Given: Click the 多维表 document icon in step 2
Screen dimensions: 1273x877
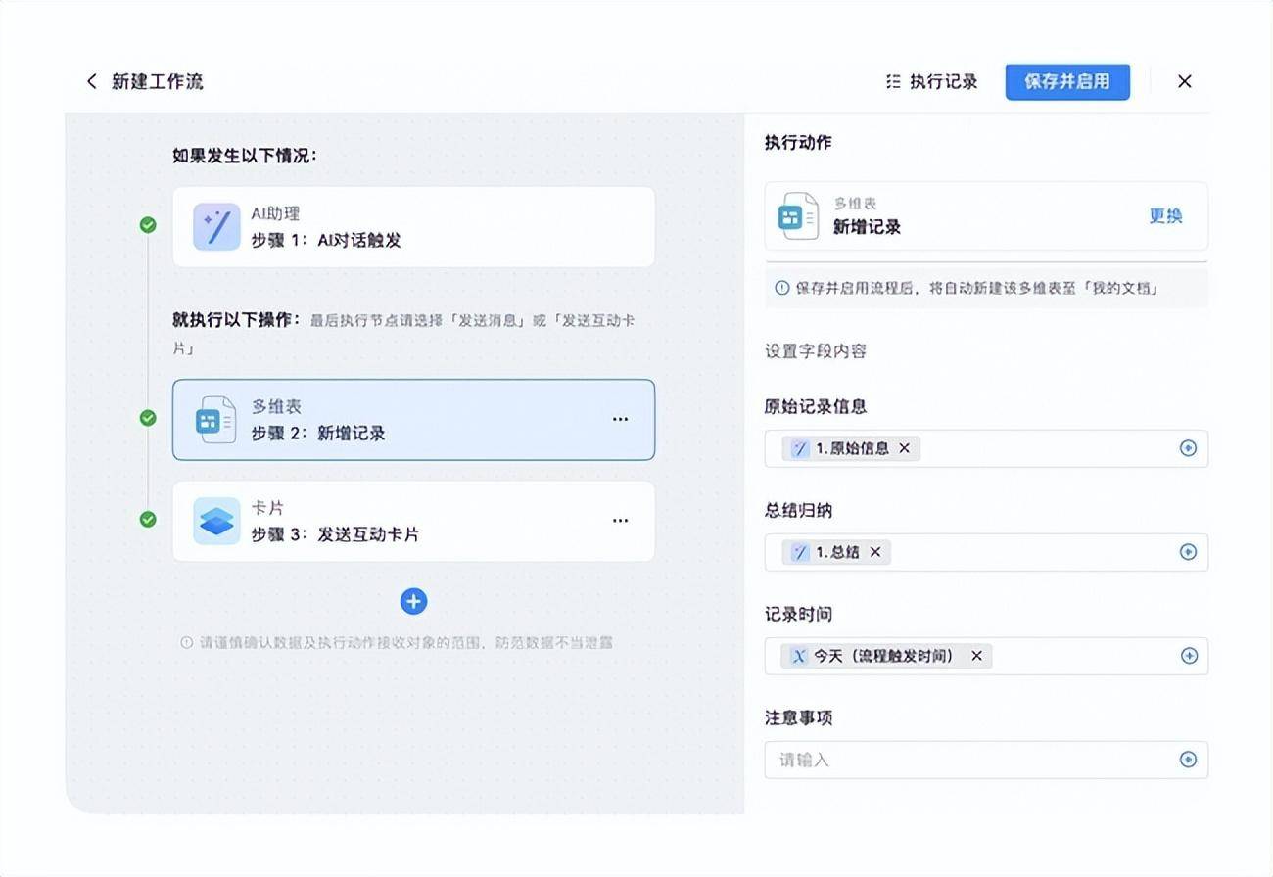Looking at the screenshot, I should (215, 420).
